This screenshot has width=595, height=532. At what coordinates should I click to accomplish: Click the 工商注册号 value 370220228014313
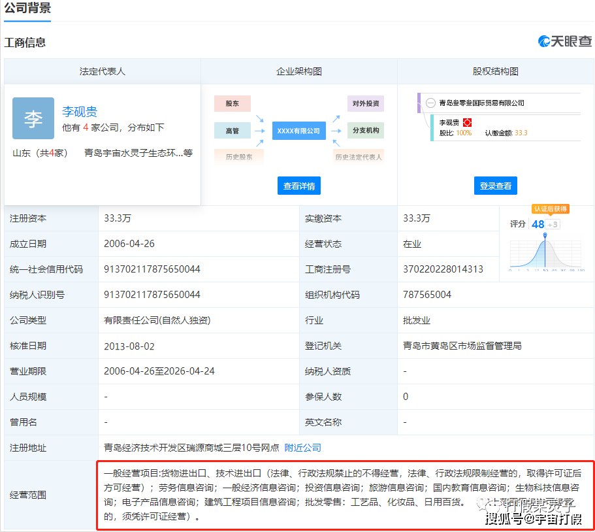pyautogui.click(x=443, y=269)
